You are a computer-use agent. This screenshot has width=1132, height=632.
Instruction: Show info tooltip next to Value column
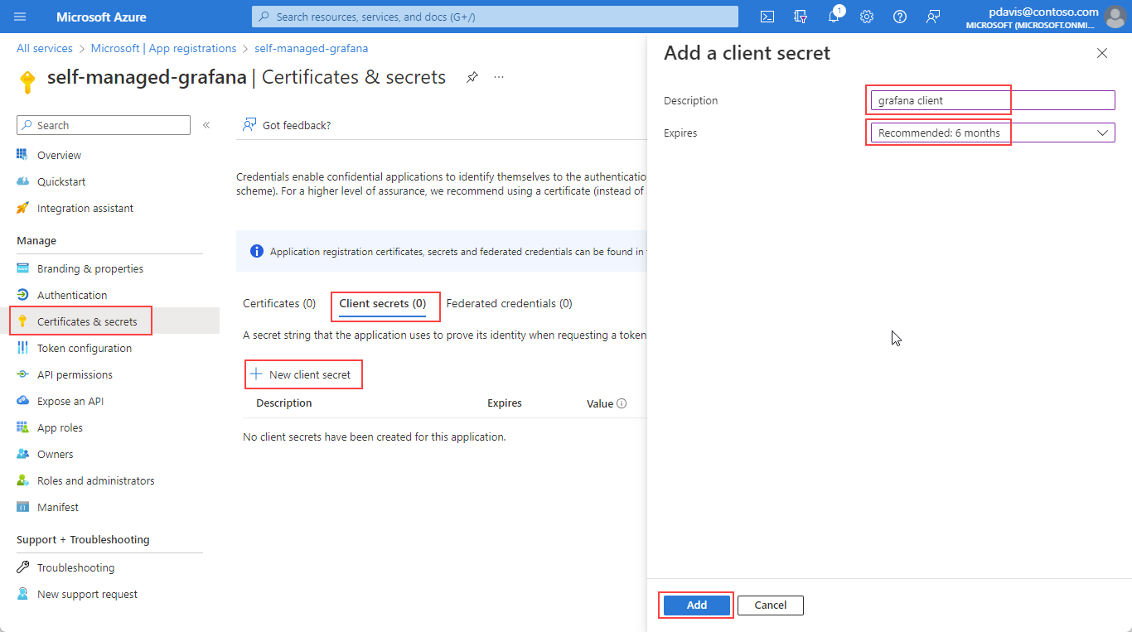(622, 403)
